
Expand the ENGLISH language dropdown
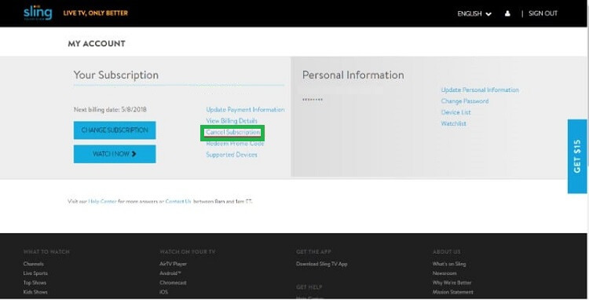pyautogui.click(x=474, y=14)
